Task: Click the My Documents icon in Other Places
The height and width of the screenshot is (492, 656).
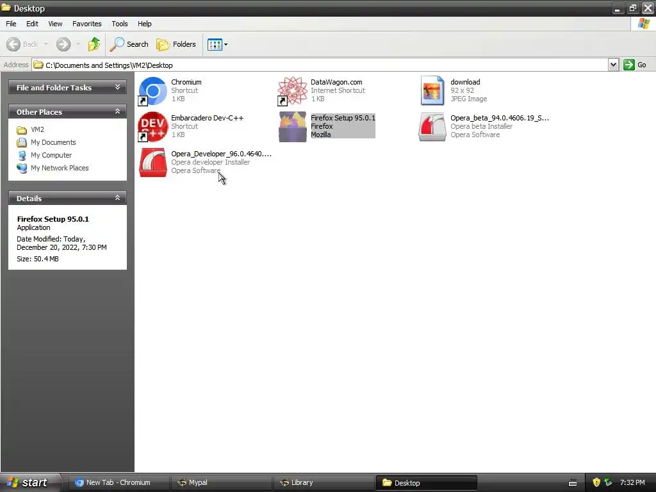Action: pos(22,143)
